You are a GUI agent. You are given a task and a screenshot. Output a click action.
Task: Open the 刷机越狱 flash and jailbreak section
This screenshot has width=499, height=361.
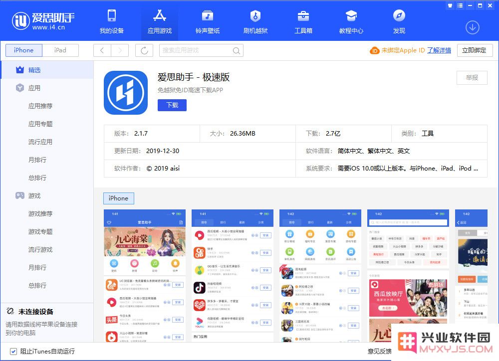coord(255,21)
